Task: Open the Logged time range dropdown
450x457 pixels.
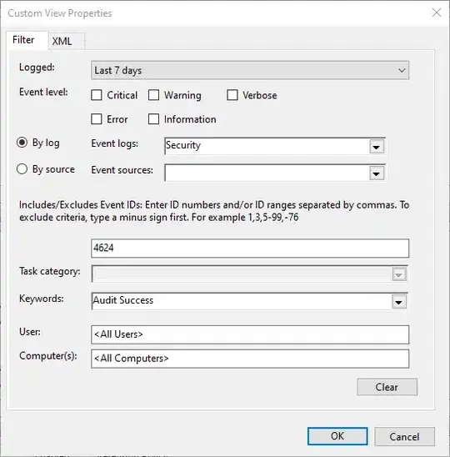Action: [x=250, y=70]
